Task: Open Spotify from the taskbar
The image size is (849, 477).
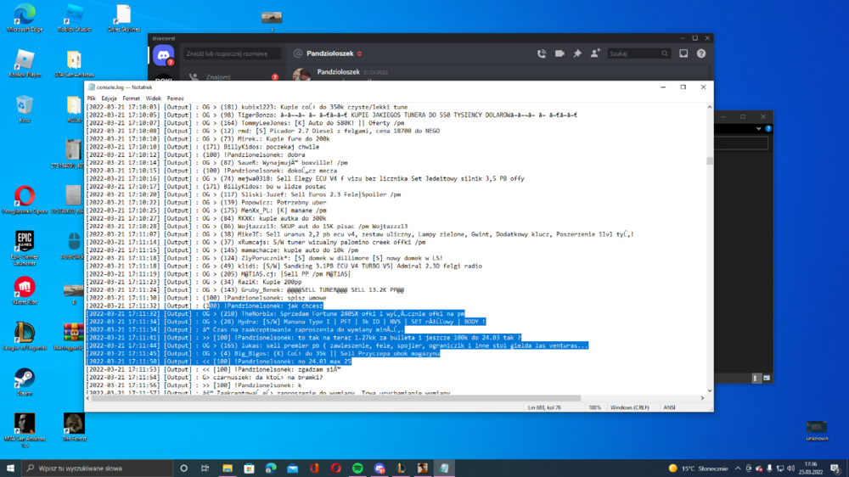Action: point(357,469)
